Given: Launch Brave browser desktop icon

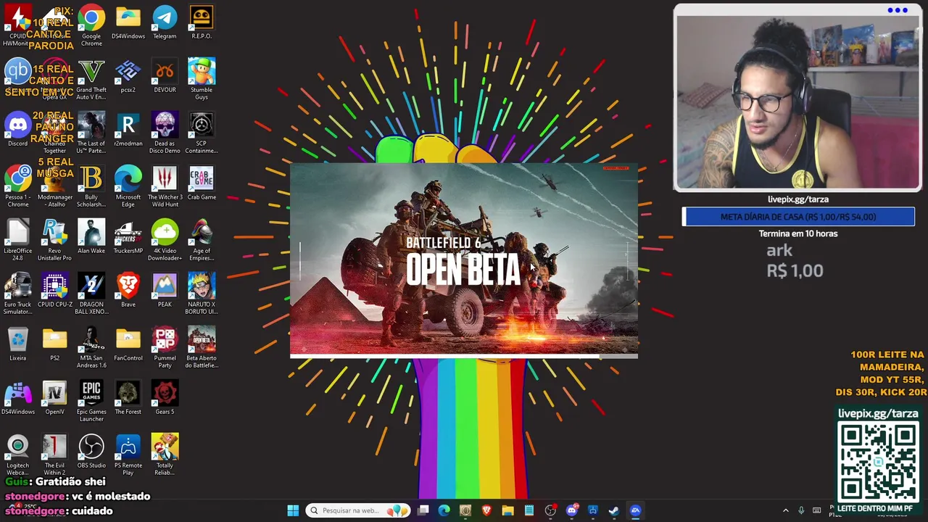Looking at the screenshot, I should 128,291.
